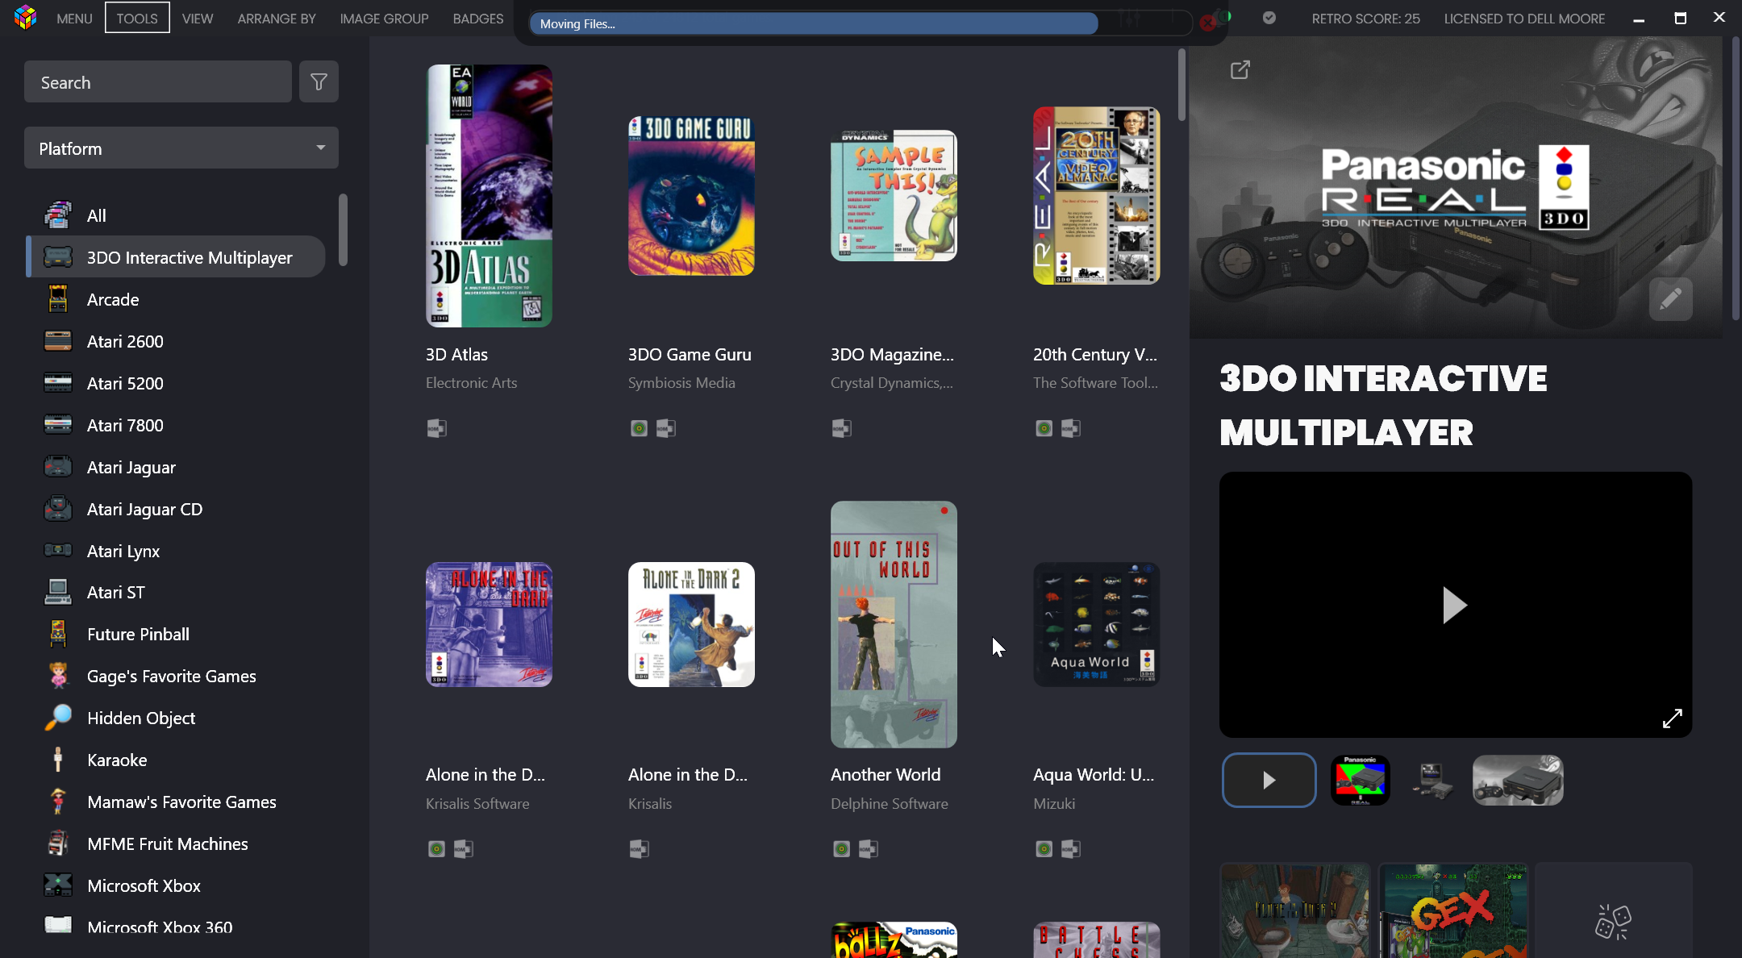The width and height of the screenshot is (1742, 958).
Task: Open the BADGES menu
Action: click(478, 18)
